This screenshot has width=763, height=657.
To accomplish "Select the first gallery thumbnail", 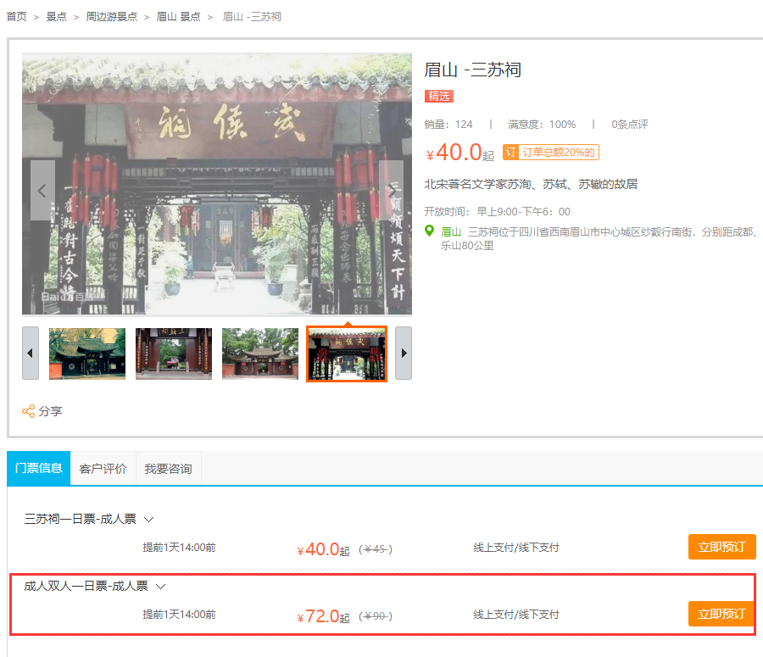I will pyautogui.click(x=87, y=354).
